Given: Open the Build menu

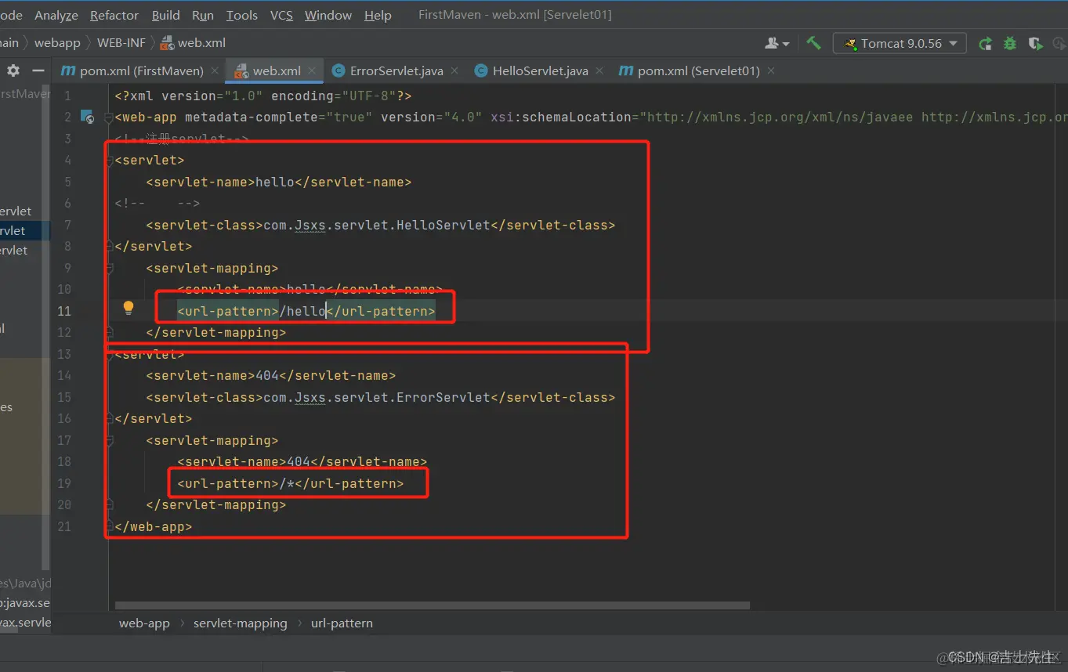Looking at the screenshot, I should [165, 15].
